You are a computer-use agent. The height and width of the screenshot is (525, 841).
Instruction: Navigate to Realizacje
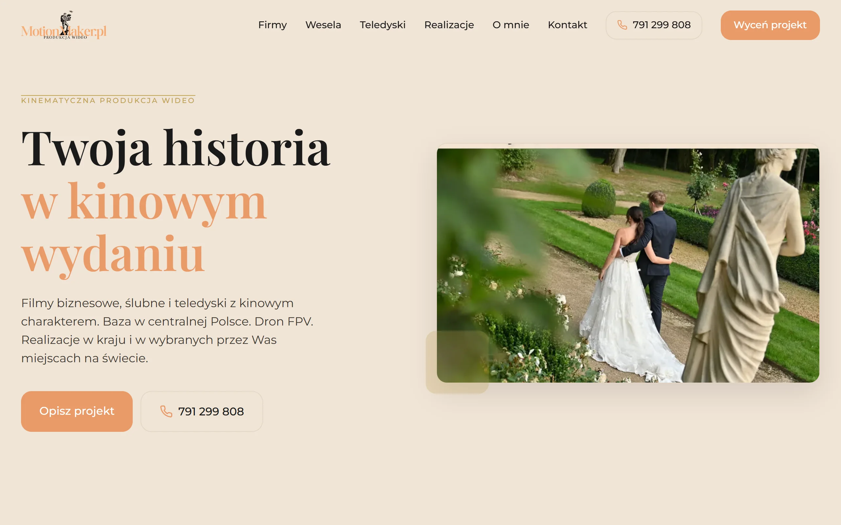pyautogui.click(x=449, y=25)
